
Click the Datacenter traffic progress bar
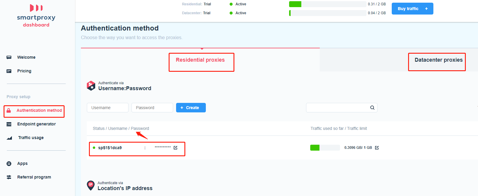328,13
